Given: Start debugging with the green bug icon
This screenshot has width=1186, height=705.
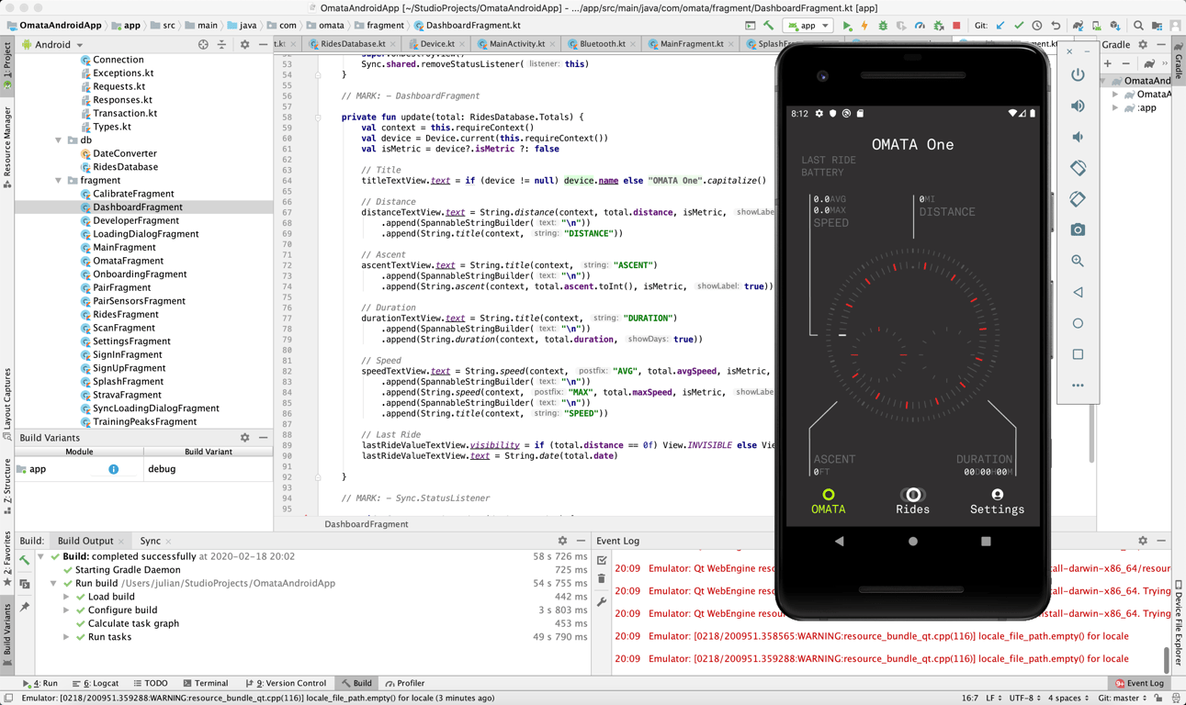Looking at the screenshot, I should [x=883, y=26].
